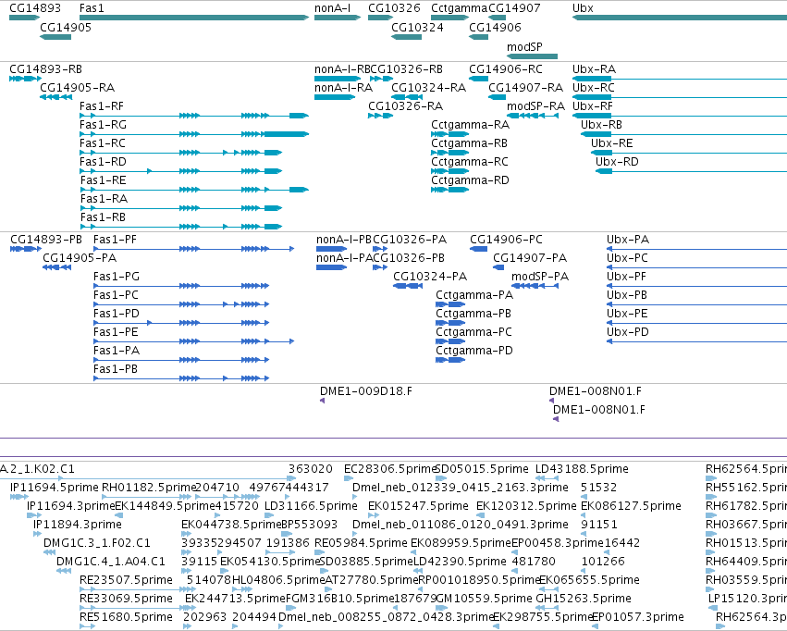Image resolution: width=787 pixels, height=631 pixels.
Task: Click the Fas1-PB protein label
Action: click(x=116, y=369)
